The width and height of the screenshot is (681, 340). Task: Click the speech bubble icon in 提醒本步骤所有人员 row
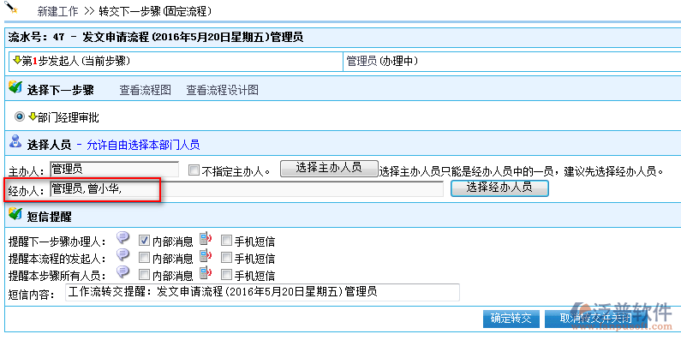coord(123,272)
